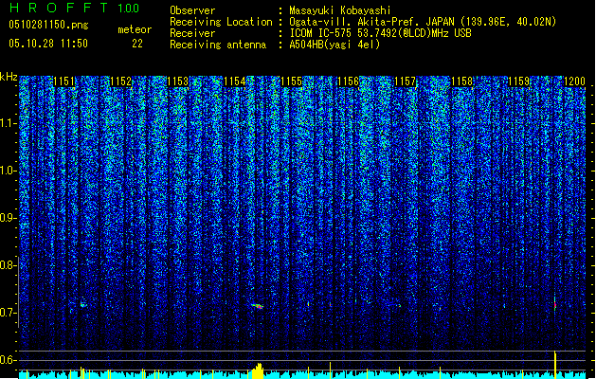Select observer name Masayuki Kobayashi

point(340,10)
